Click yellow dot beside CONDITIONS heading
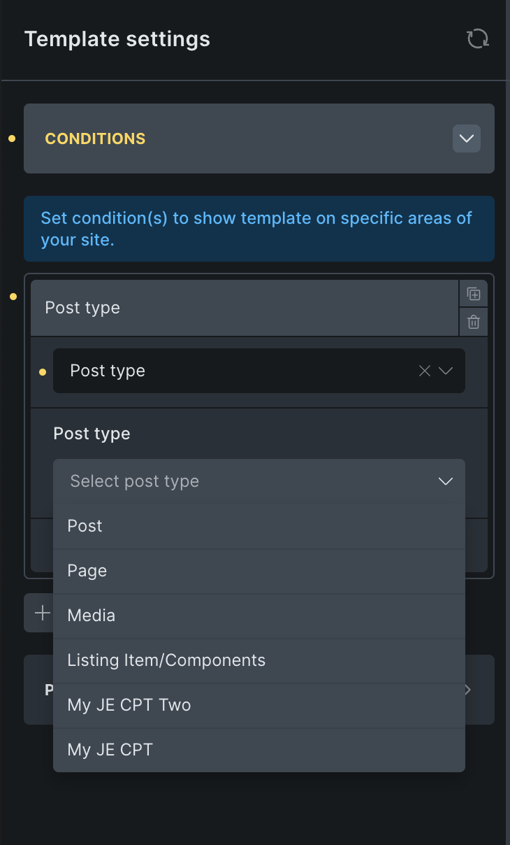The height and width of the screenshot is (845, 510). [12, 139]
